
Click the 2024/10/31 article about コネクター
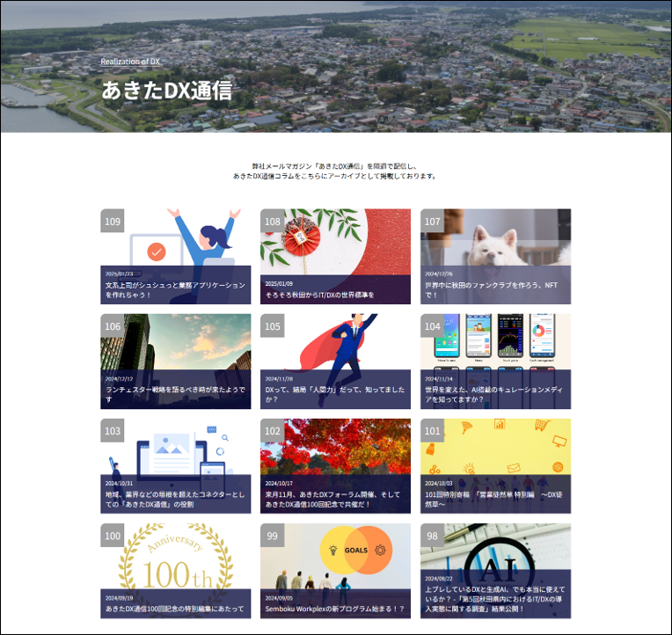[175, 499]
